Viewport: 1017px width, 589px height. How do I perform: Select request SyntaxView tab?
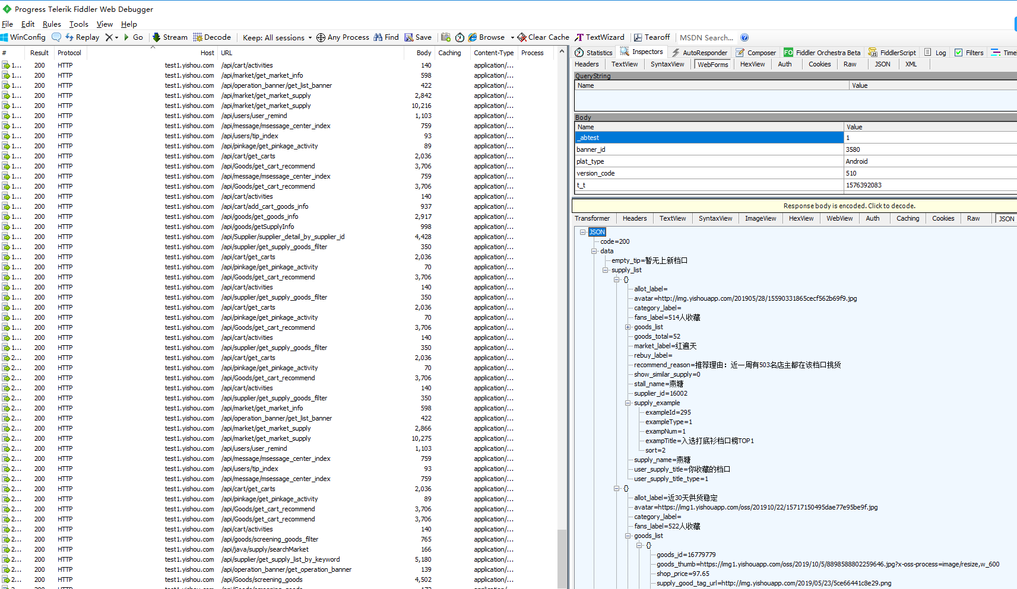click(667, 64)
